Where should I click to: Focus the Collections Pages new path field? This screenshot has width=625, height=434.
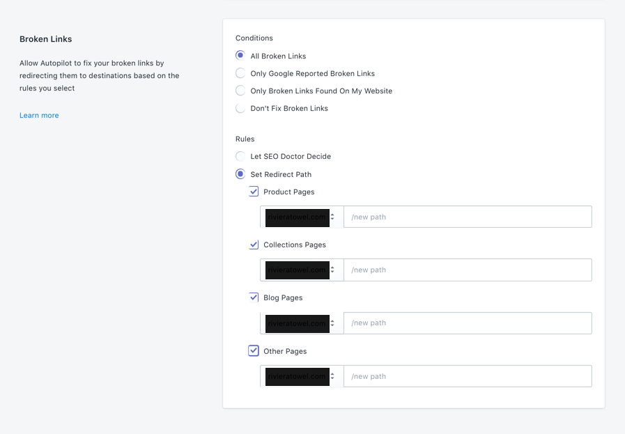tap(468, 270)
